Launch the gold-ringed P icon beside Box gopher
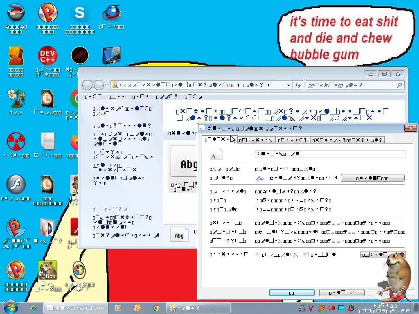The width and height of the screenshot is (419, 314). [16, 270]
